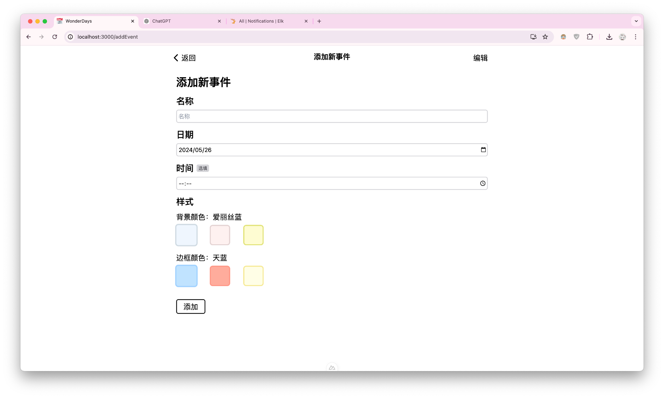Switch to the Elk notifications tab

261,21
